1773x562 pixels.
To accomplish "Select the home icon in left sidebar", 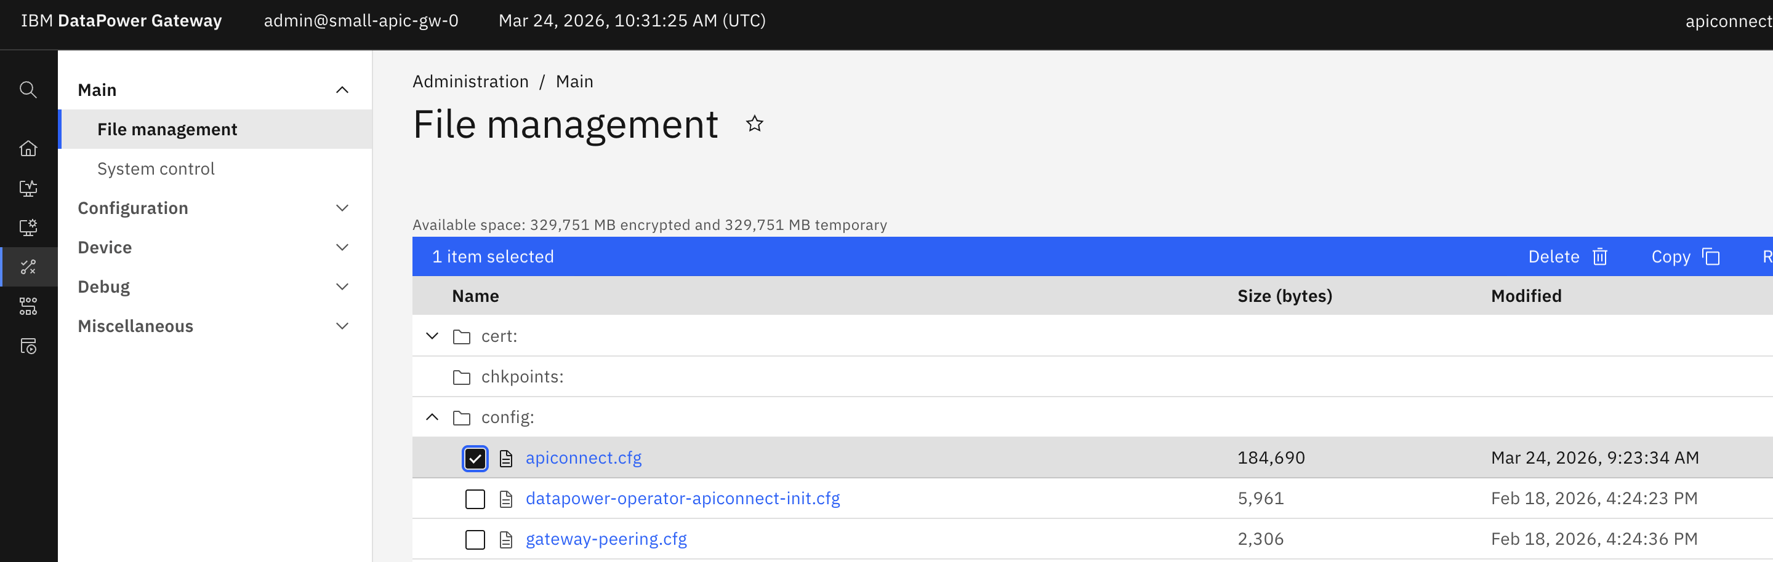I will [x=28, y=148].
